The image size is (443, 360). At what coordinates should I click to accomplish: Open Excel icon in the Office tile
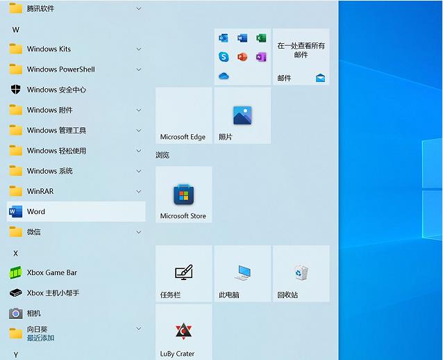261,38
